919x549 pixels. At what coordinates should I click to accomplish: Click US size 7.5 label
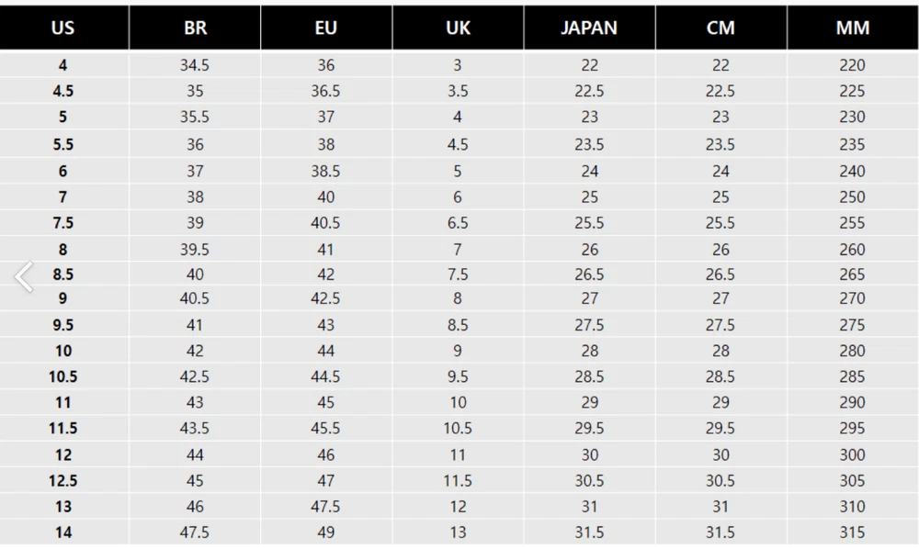[x=63, y=223]
